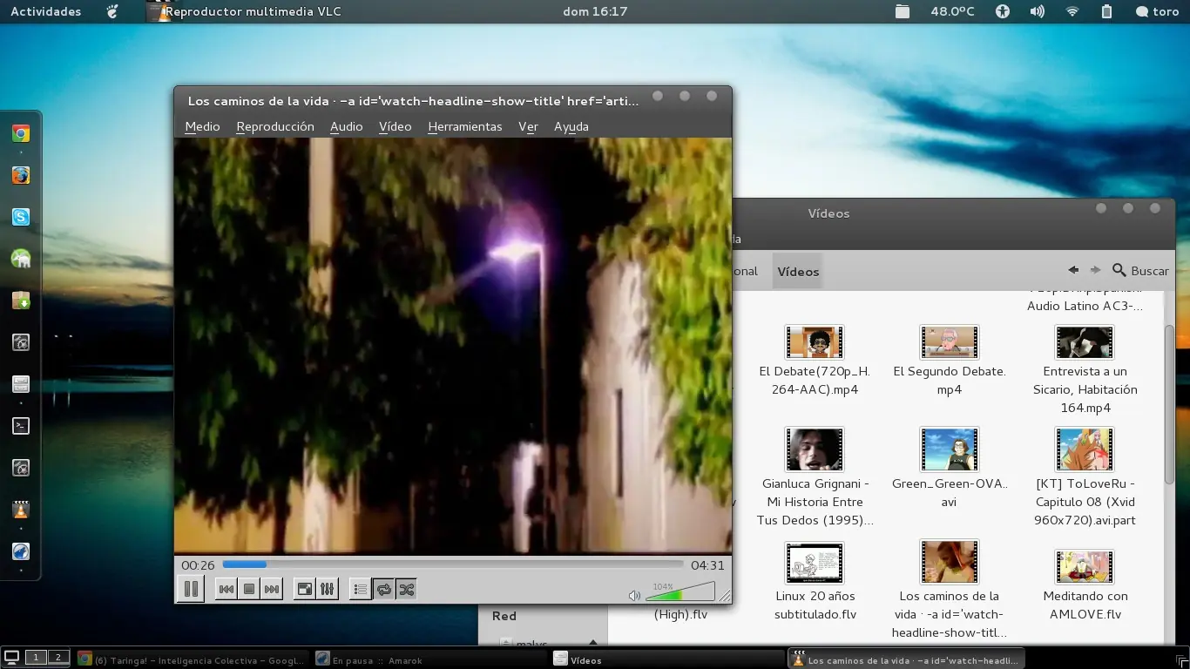
Task: Select Gianluca Grignani Mi Historia video
Action: click(815, 476)
